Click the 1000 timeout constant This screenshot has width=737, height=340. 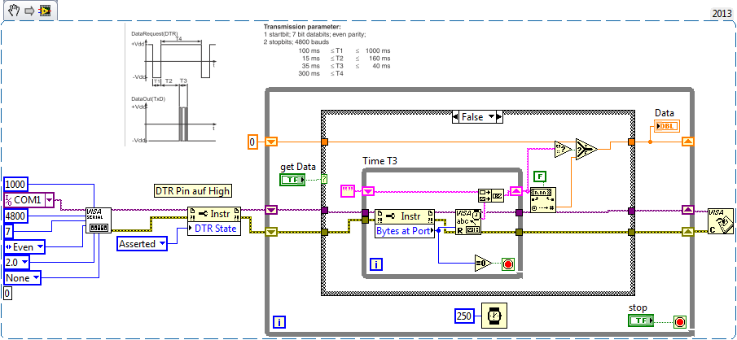16,185
